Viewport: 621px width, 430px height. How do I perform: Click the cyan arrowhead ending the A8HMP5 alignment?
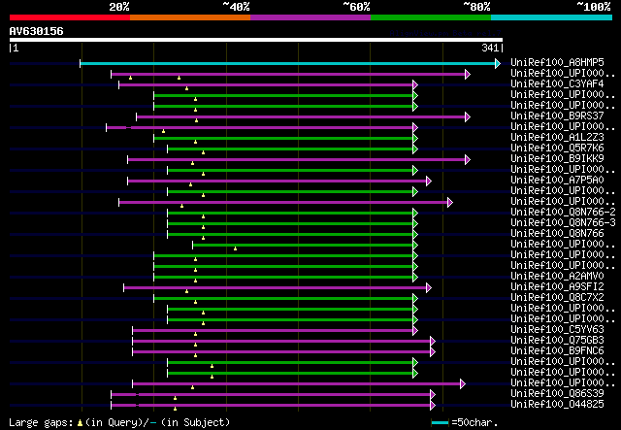498,63
